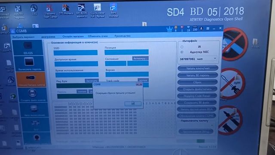Click hex dump row 00000010

[95, 110]
